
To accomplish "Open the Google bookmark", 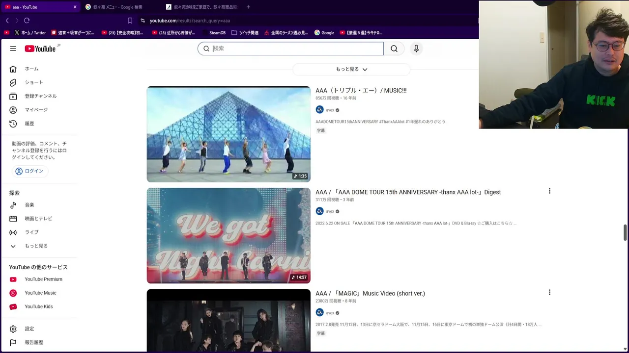I will pos(324,33).
